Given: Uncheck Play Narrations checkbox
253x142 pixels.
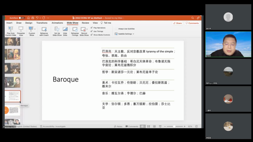Looking at the screenshot, I should [x=91, y=28].
